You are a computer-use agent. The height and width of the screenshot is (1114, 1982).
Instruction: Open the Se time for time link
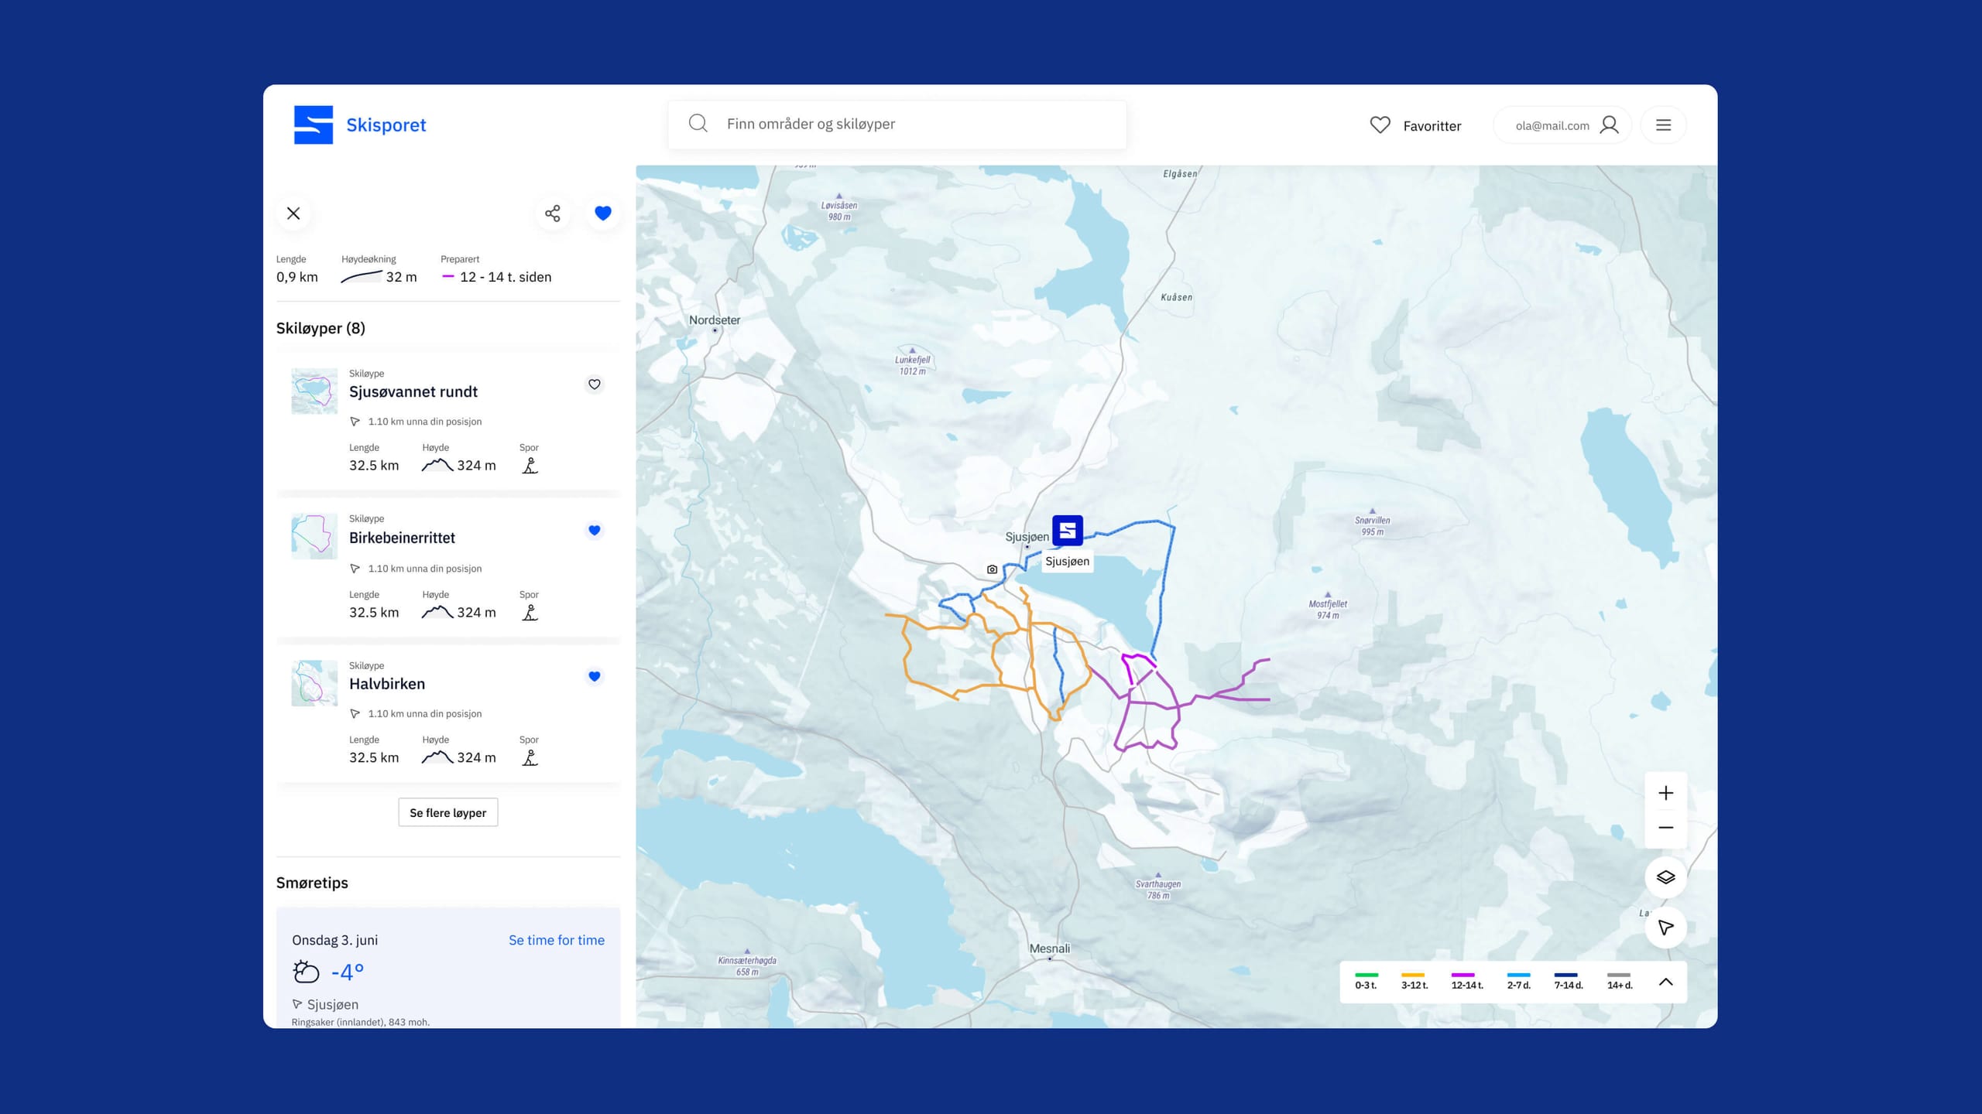point(556,940)
